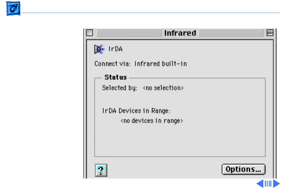Click the Apple service manual icon
284x189 pixels.
[x=13, y=10]
